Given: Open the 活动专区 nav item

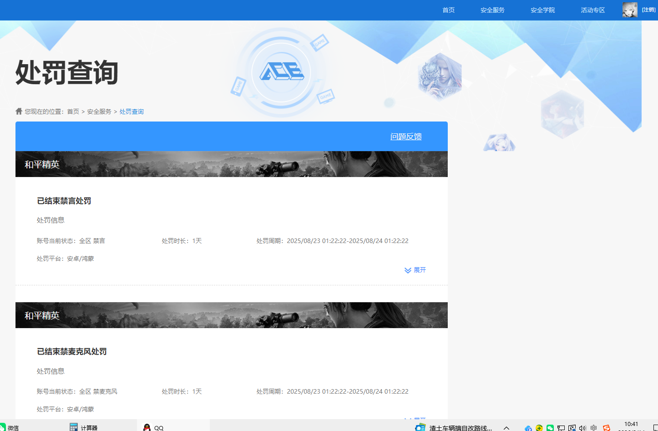Looking at the screenshot, I should [x=592, y=10].
